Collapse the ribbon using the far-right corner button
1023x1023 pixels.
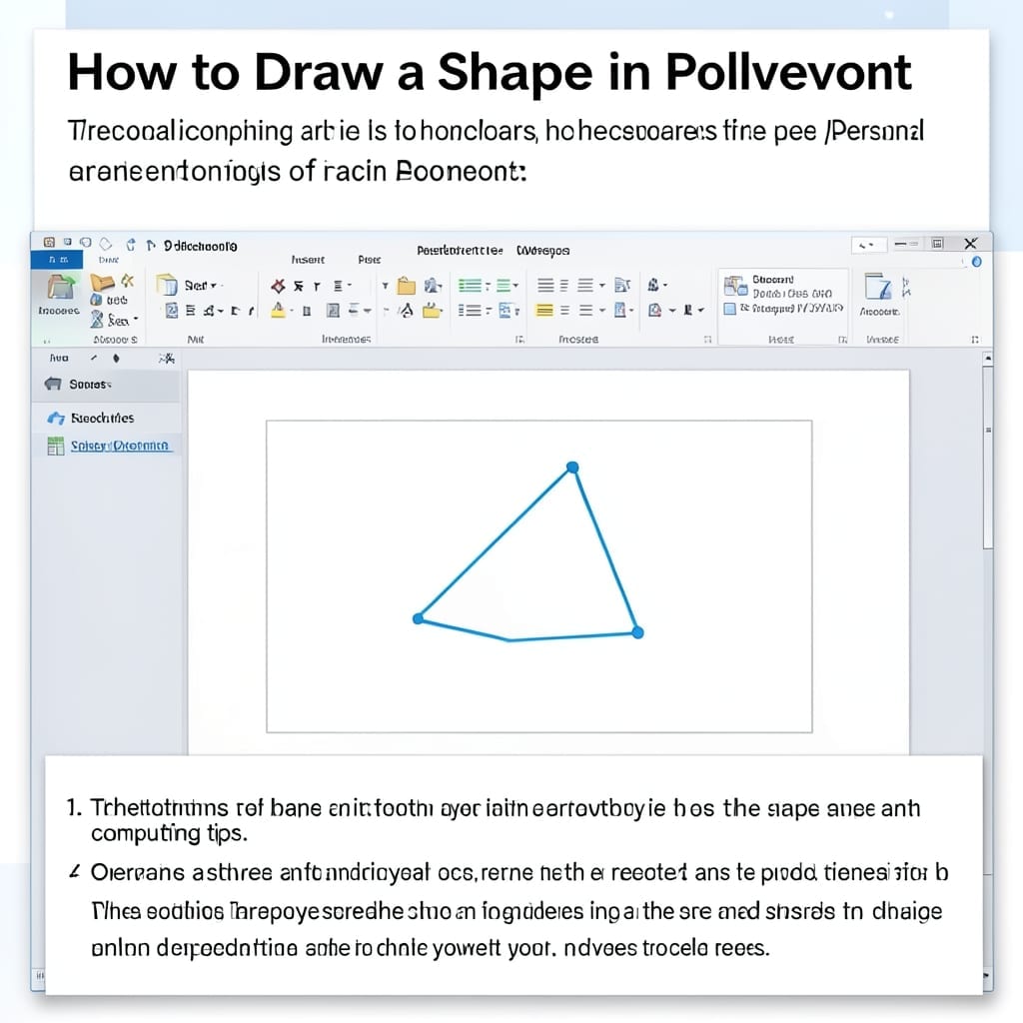(x=975, y=340)
